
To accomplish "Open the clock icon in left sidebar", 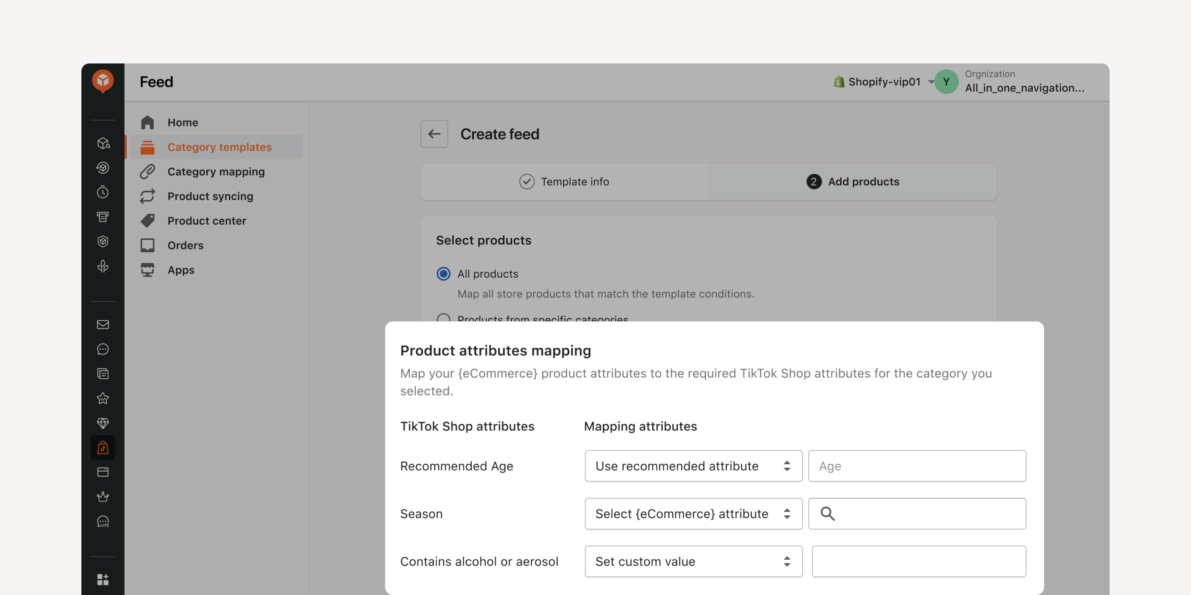I will [x=103, y=192].
